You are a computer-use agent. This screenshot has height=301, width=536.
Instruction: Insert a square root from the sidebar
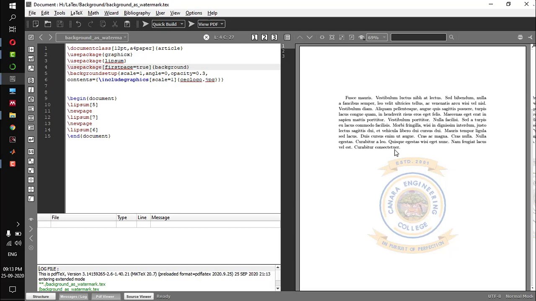[31, 199]
